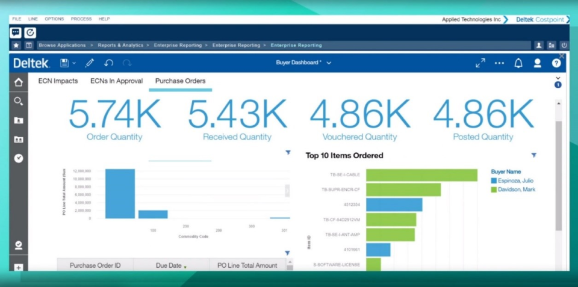
Task: Click the first Enterprise Reporting breadcrumb
Action: (178, 45)
